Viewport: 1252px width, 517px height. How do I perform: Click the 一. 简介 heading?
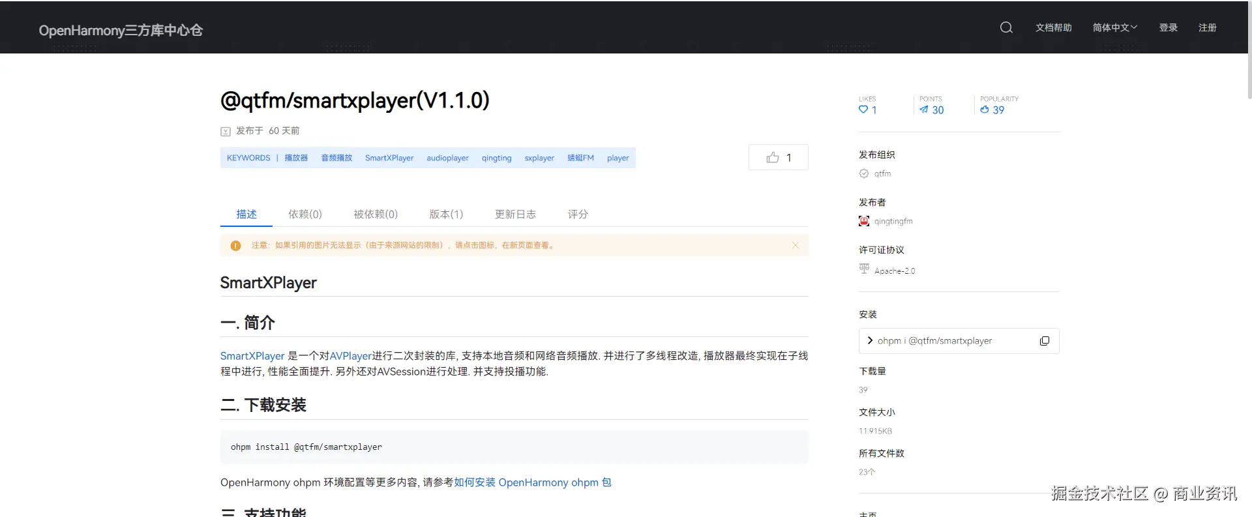(x=248, y=323)
